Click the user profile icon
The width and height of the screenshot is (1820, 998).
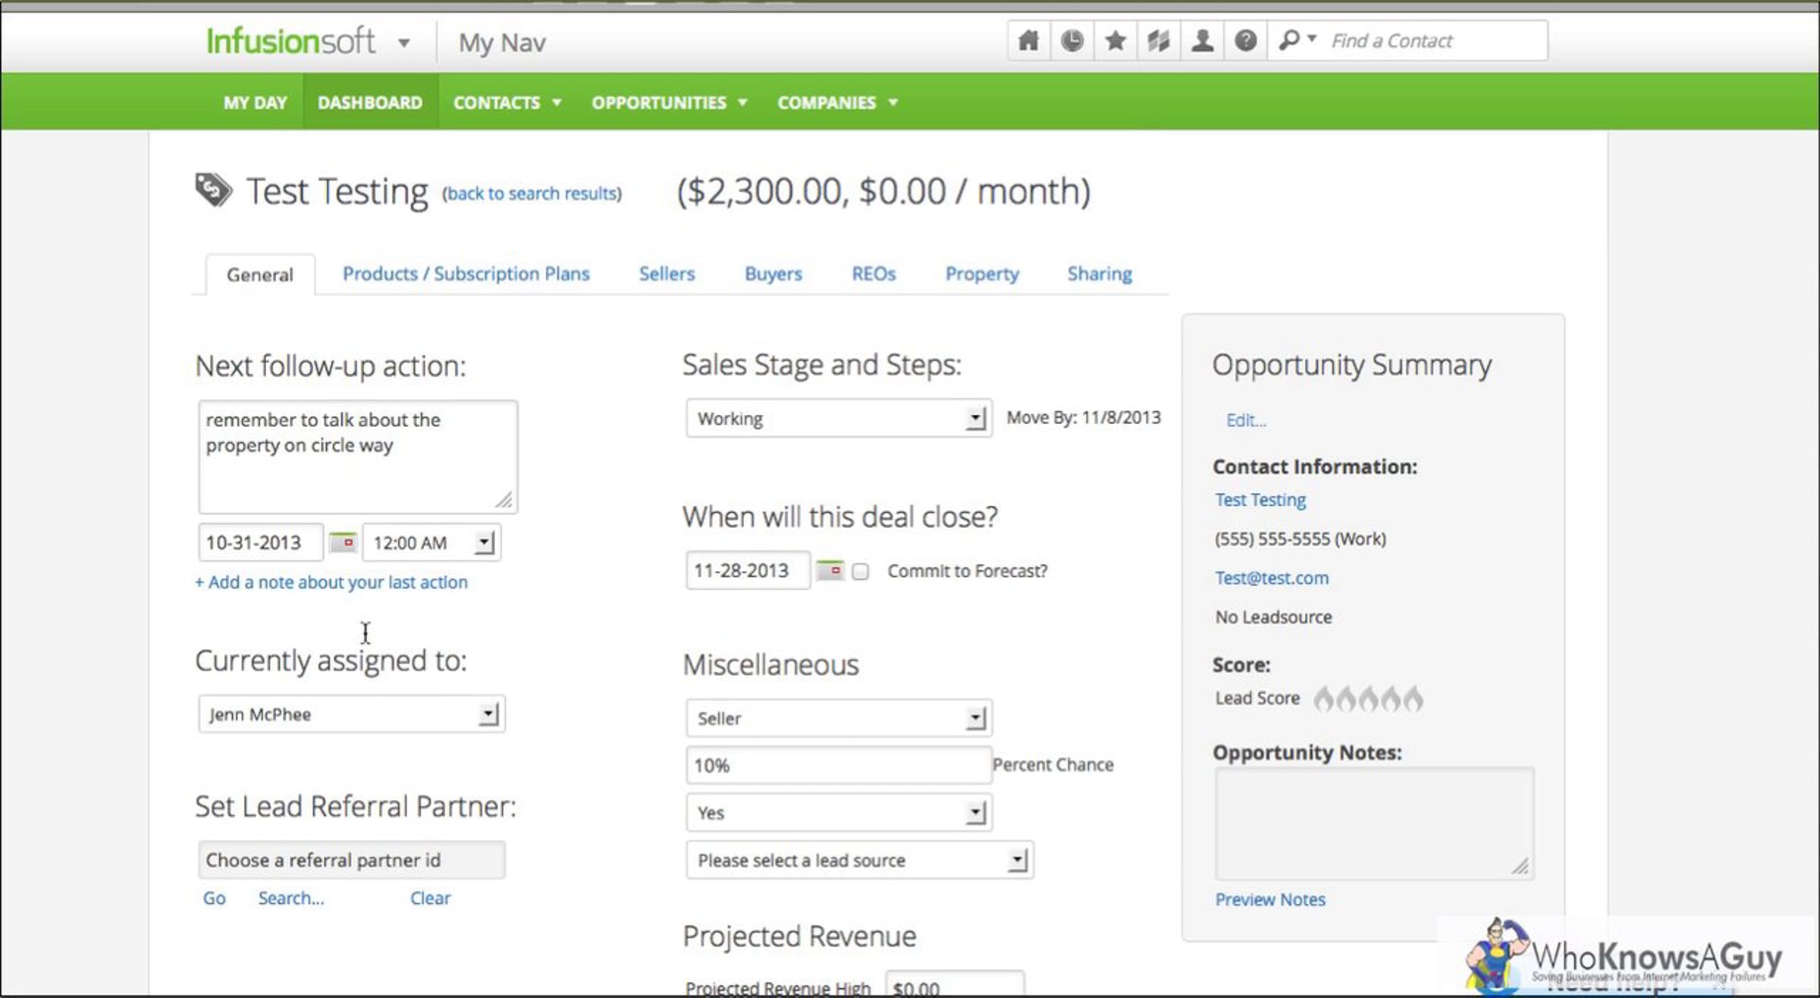click(1202, 41)
